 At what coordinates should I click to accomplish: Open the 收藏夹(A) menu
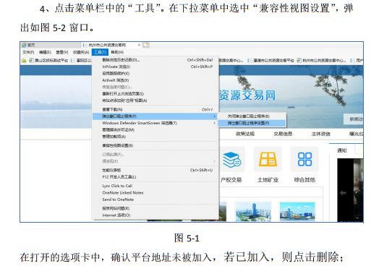[x=81, y=52]
